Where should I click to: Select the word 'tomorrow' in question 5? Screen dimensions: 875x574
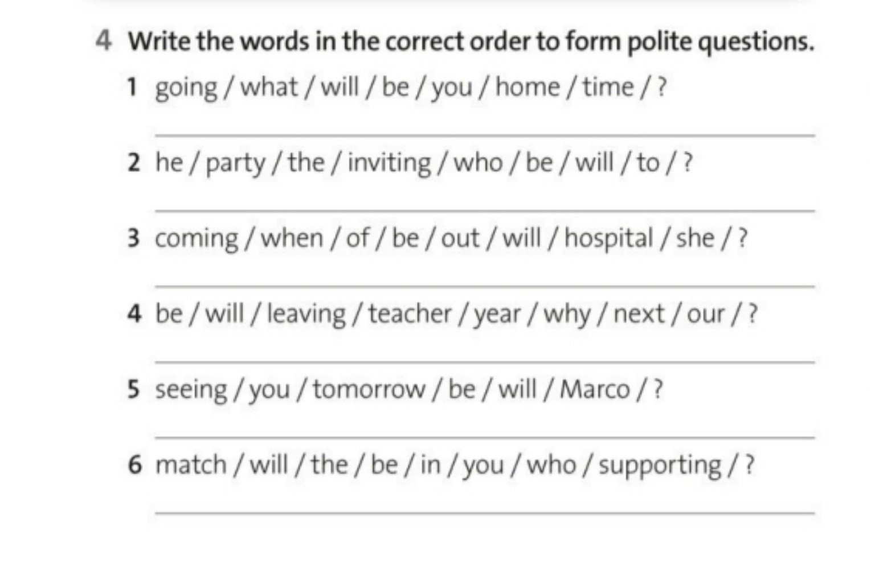(369, 390)
